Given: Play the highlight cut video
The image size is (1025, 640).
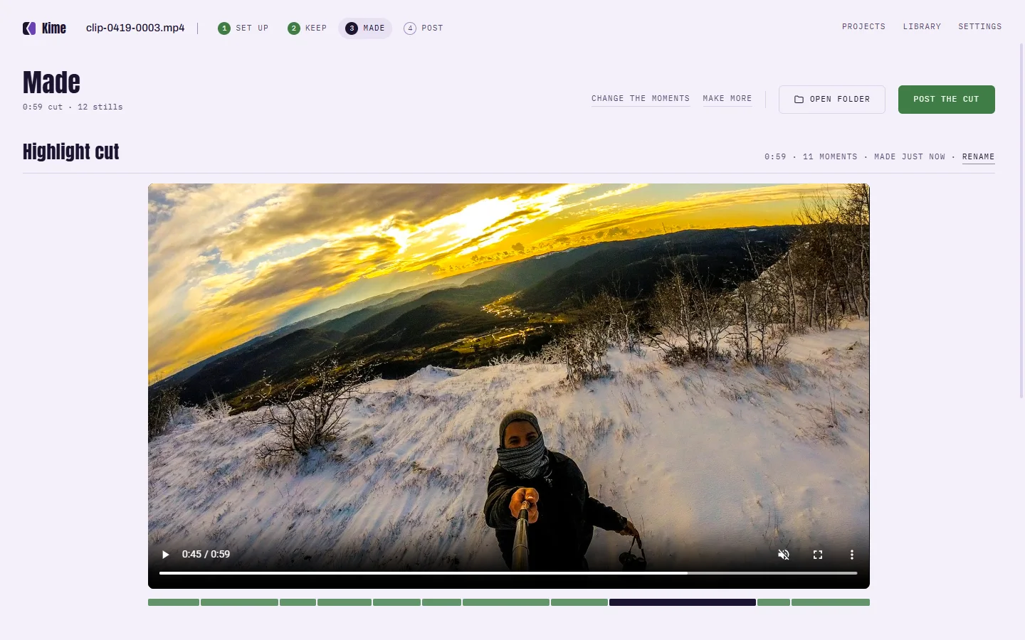Looking at the screenshot, I should pos(165,555).
